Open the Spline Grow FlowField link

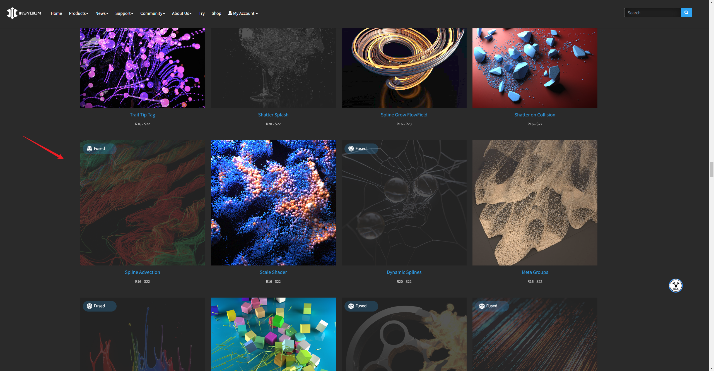404,115
